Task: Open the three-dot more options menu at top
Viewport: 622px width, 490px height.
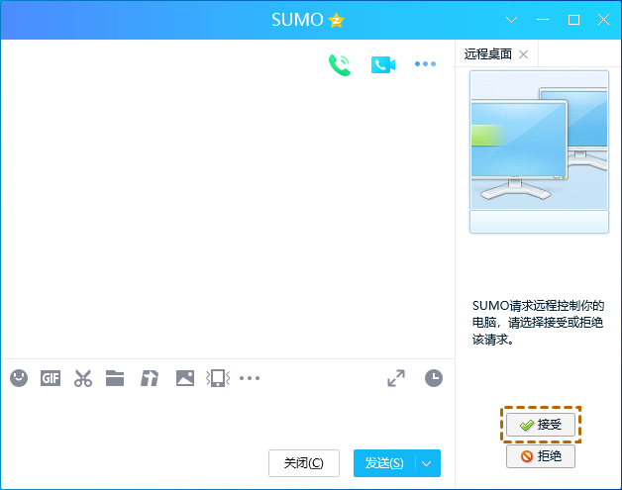Action: pos(425,63)
